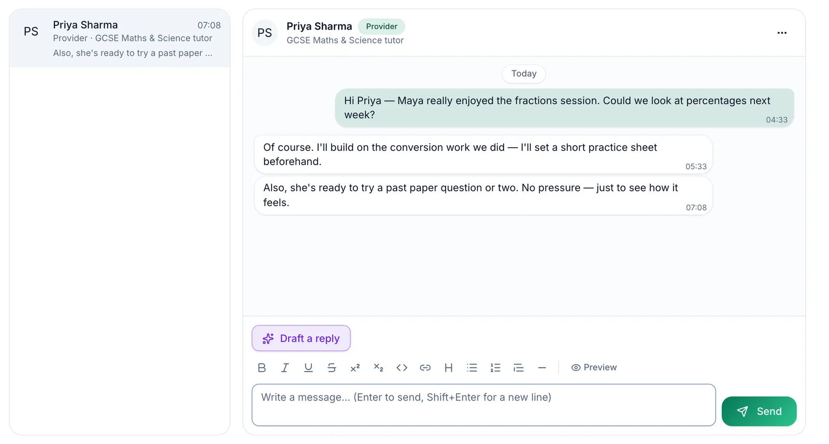Toggle bold formatting

click(x=262, y=367)
